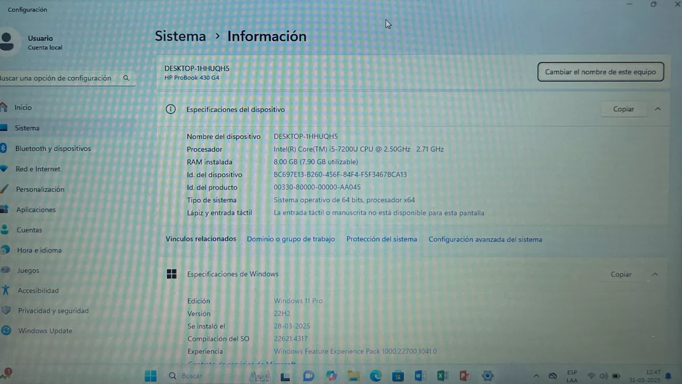The width and height of the screenshot is (682, 384).
Task: Click the Privacidad y seguridad shield icon
Action: [6, 311]
